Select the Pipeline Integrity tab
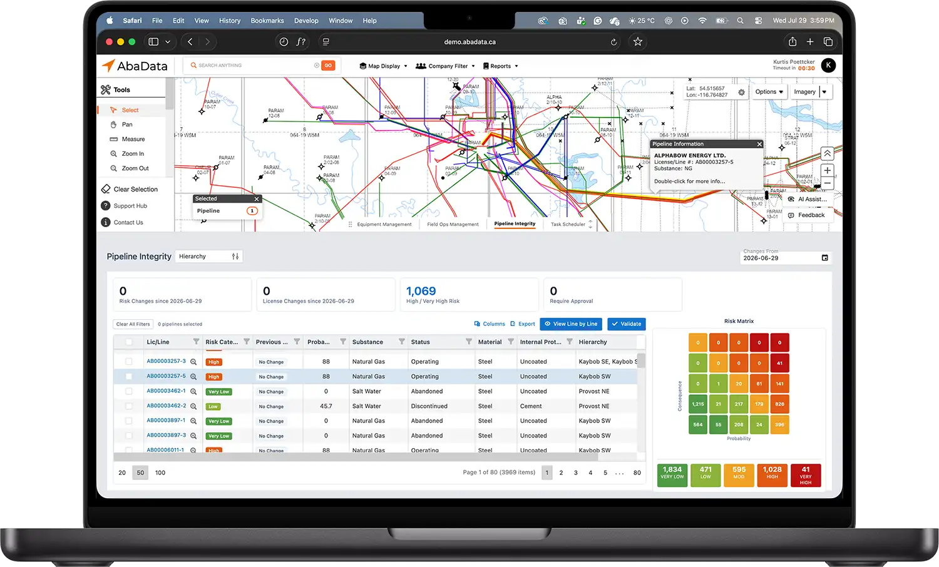939x567 pixels. tap(515, 223)
